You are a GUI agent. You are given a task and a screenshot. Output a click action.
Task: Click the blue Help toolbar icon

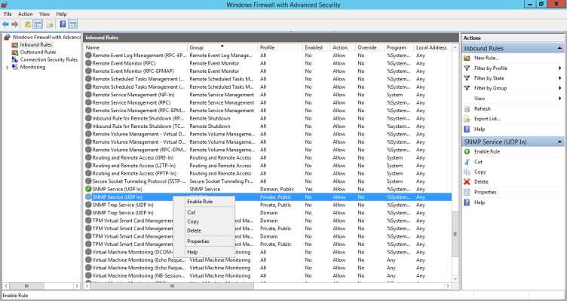point(63,24)
